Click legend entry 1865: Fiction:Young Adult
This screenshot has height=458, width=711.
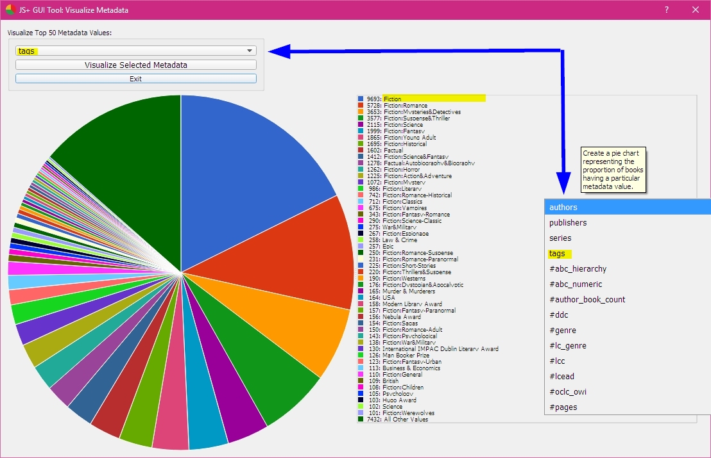(401, 137)
